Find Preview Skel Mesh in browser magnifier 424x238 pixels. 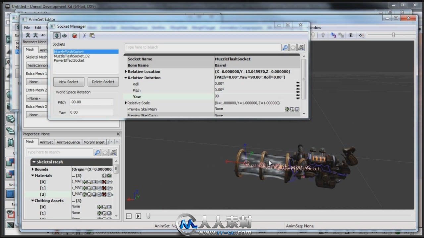(x=292, y=109)
